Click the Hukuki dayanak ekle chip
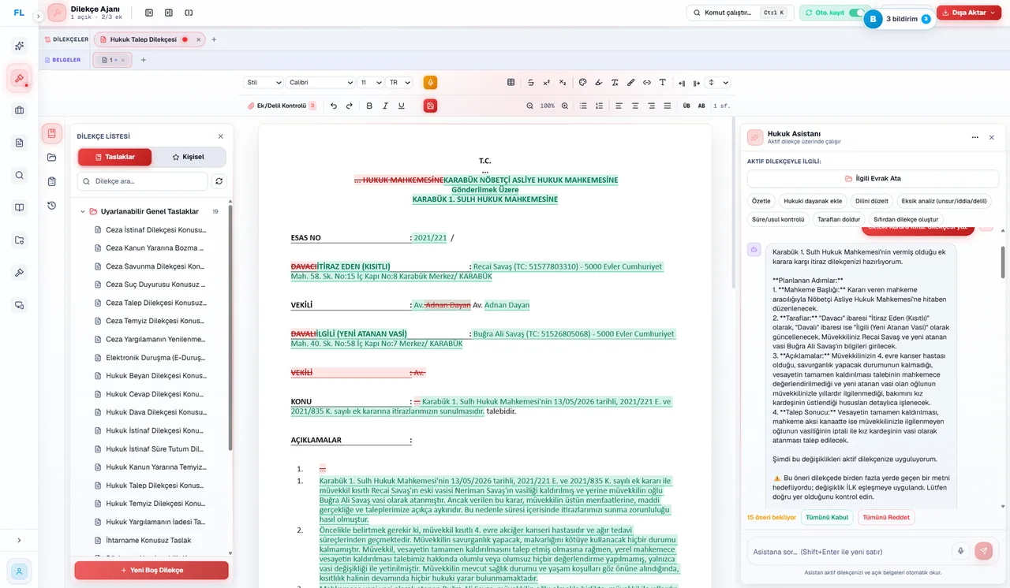Viewport: 1010px width, 588px height. point(813,201)
